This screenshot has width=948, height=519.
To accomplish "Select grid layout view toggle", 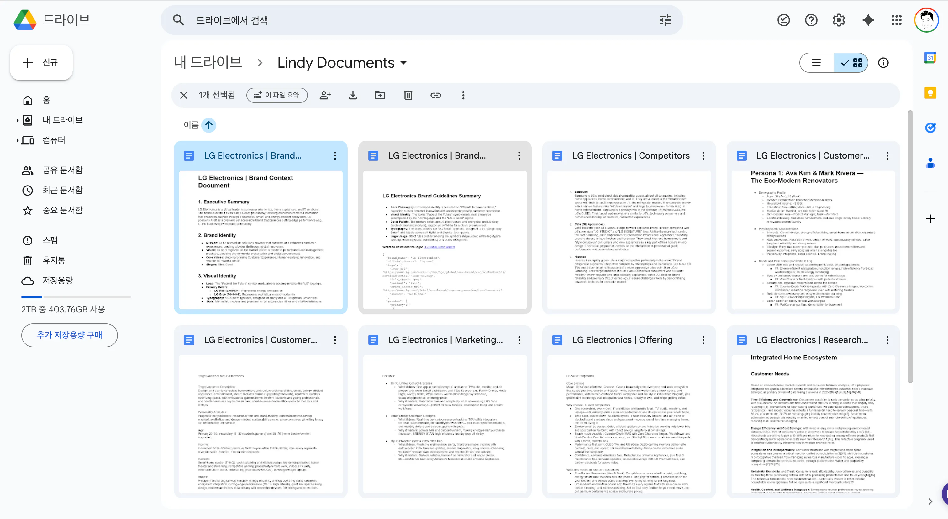I will point(851,63).
